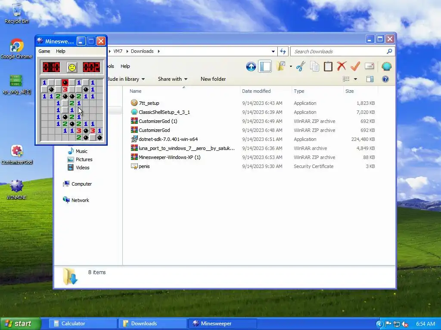Select the CustomizerGod desktop icon
441x330 pixels.
(17, 155)
